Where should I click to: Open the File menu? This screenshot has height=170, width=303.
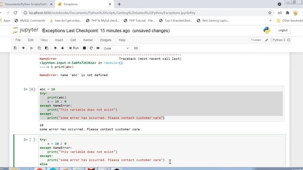pyautogui.click(x=18, y=40)
